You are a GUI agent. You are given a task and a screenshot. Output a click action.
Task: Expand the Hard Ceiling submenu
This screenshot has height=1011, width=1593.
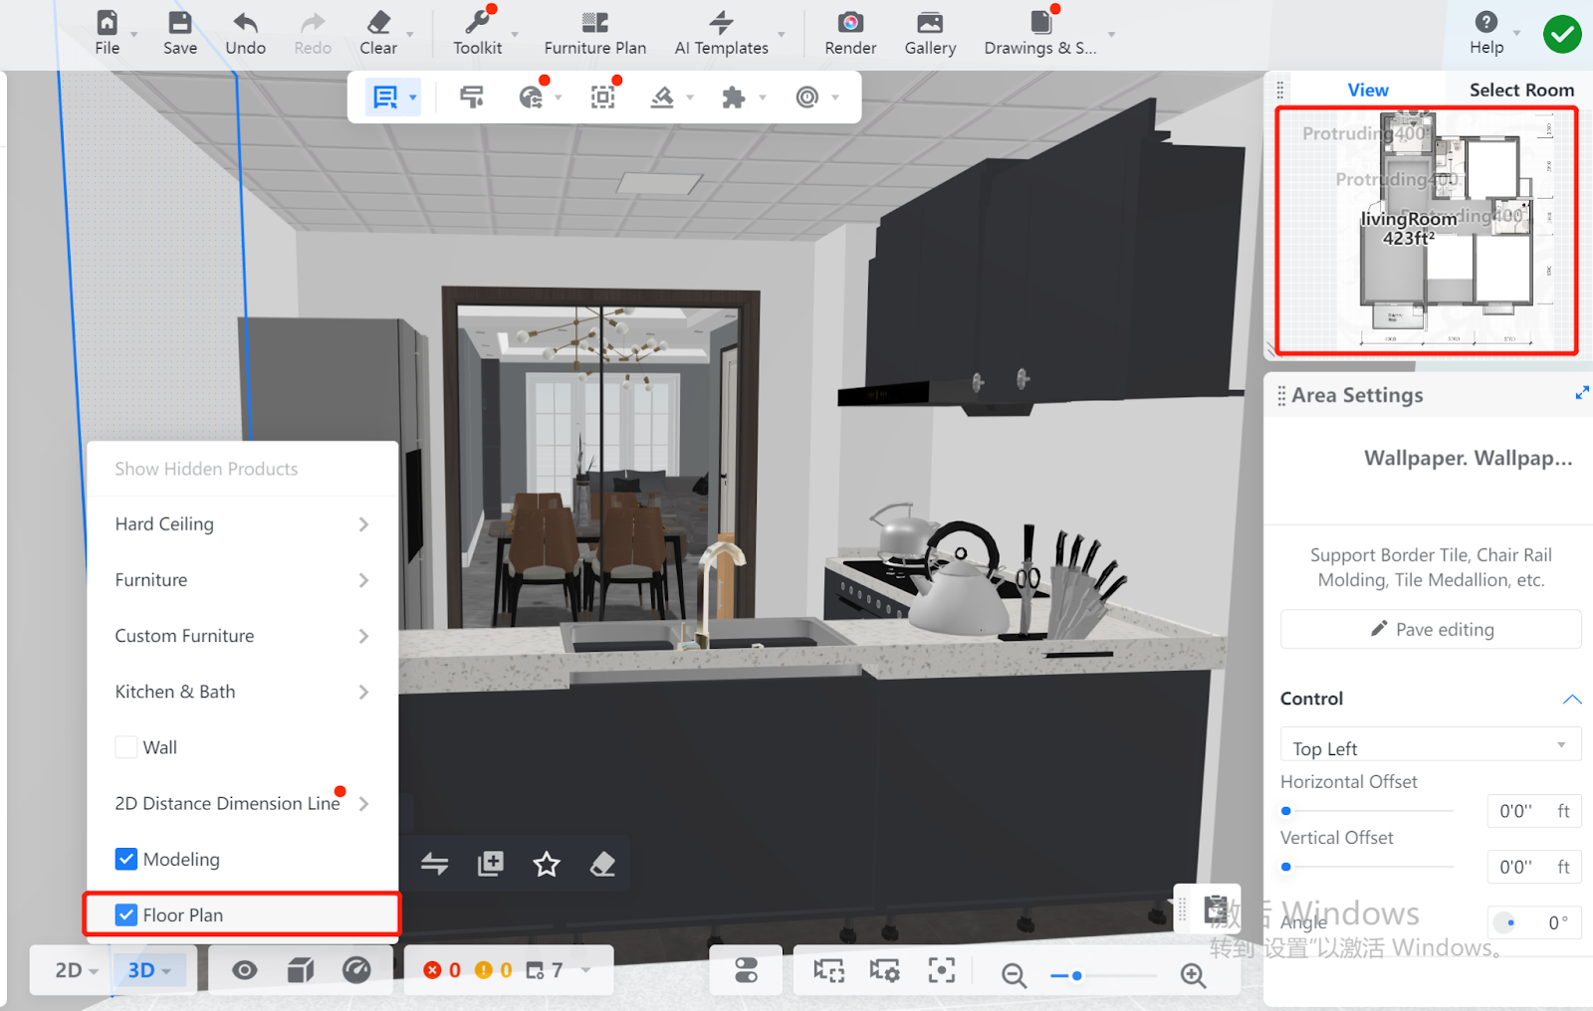[x=242, y=524]
